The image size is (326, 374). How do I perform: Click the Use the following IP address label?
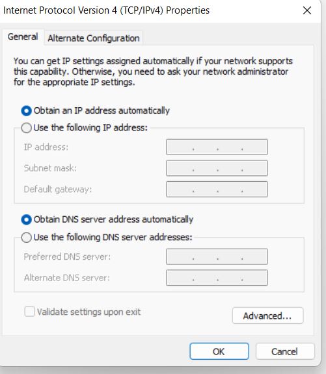click(90, 128)
